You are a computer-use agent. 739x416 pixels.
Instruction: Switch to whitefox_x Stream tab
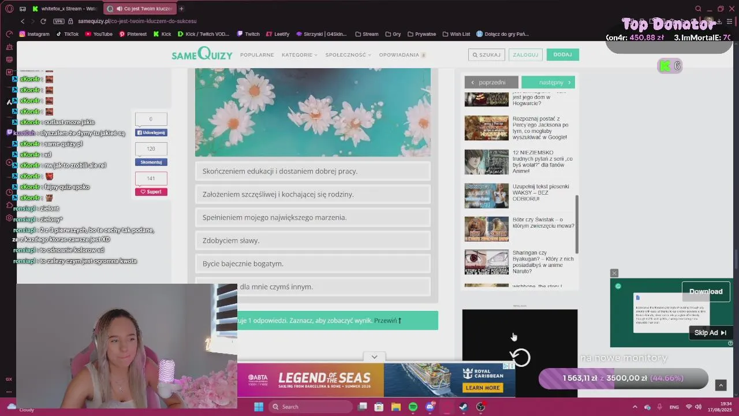pos(65,9)
